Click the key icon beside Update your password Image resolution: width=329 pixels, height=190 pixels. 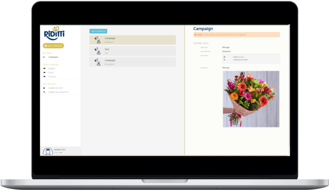[44, 92]
